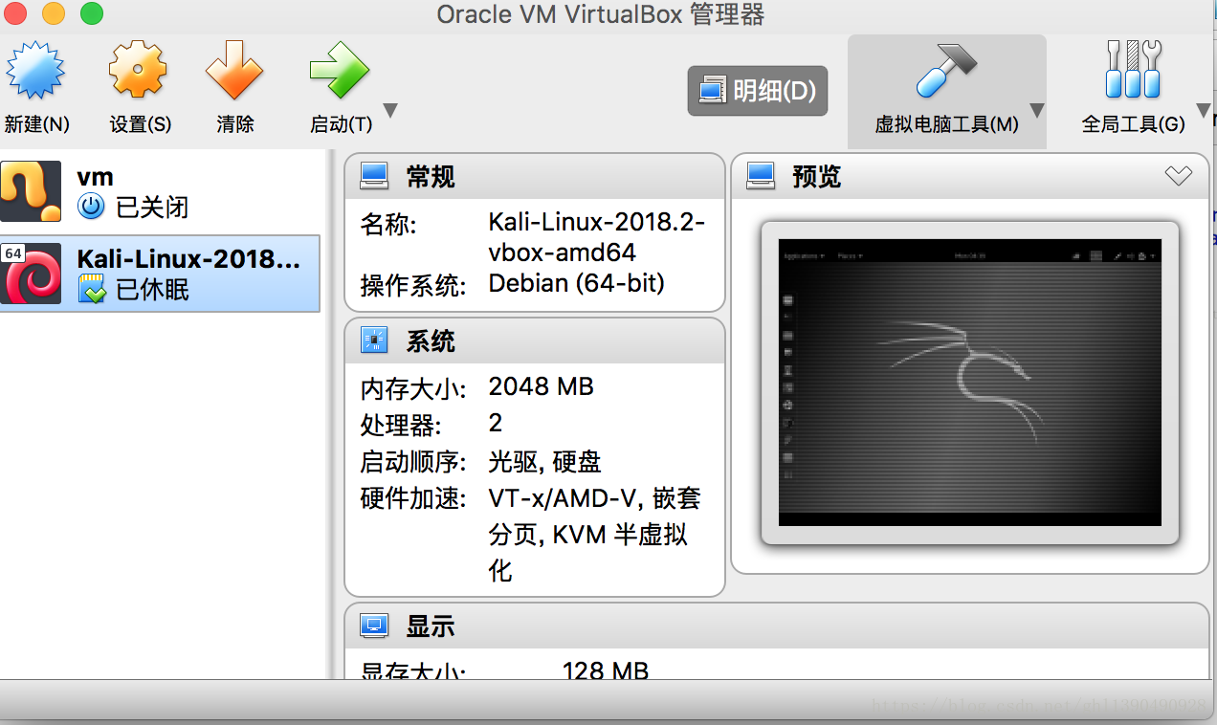Click the VT-x/AMD-V acceleration value
Screen dimensions: 1217x725
click(x=594, y=535)
